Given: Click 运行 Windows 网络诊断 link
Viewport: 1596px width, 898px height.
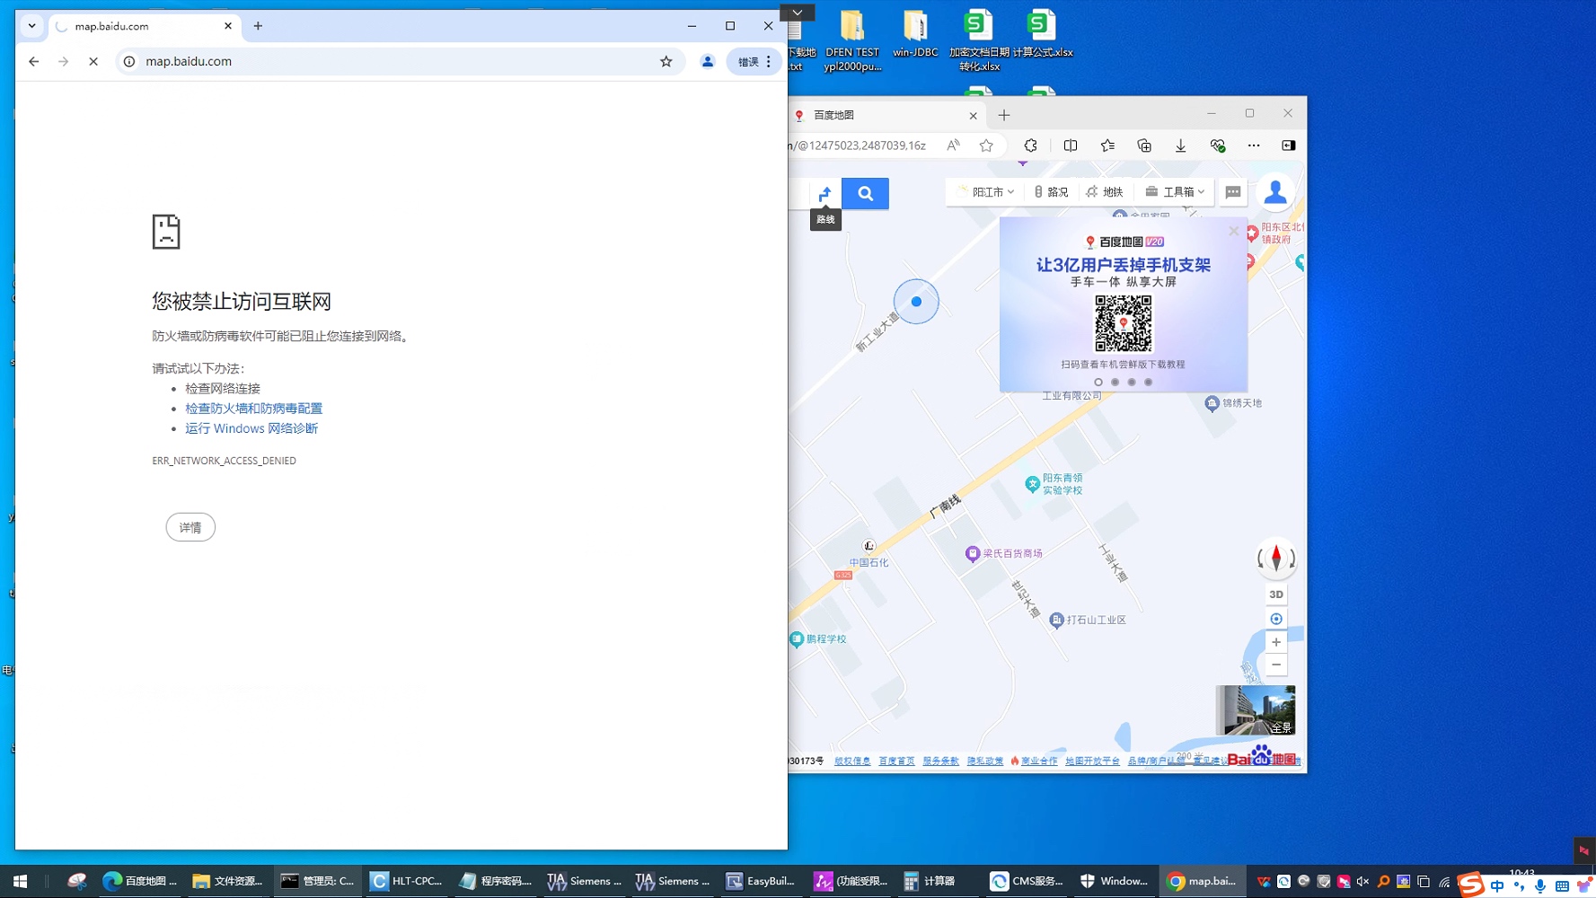Looking at the screenshot, I should pos(251,428).
